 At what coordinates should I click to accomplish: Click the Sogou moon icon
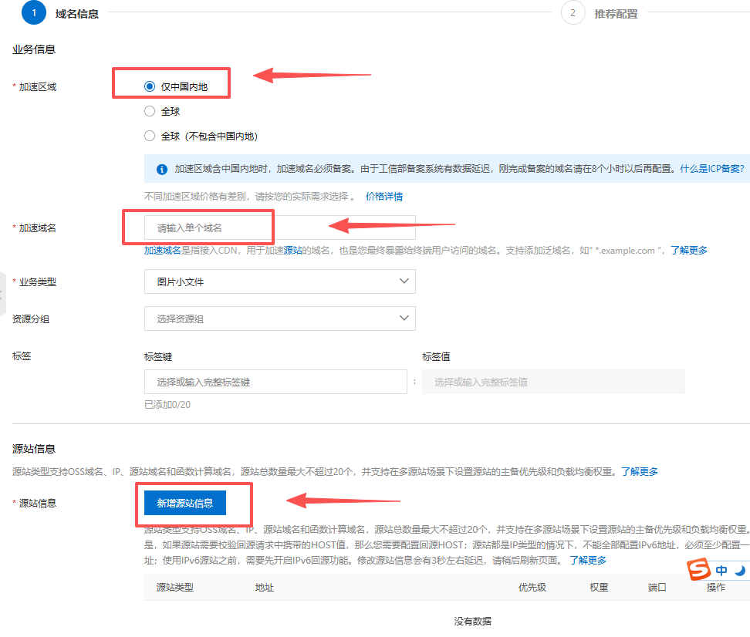click(x=740, y=571)
